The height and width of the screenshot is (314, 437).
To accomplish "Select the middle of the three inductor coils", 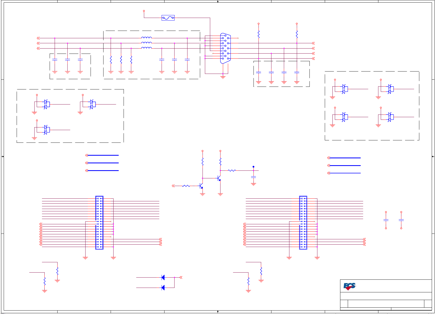I will pos(147,43).
